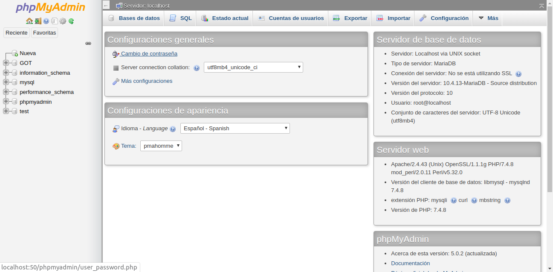
Task: Click the help icon after curl
Action: click(x=474, y=200)
